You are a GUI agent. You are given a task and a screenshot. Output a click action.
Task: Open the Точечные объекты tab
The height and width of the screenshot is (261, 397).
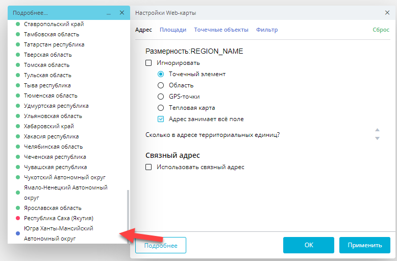point(221,30)
